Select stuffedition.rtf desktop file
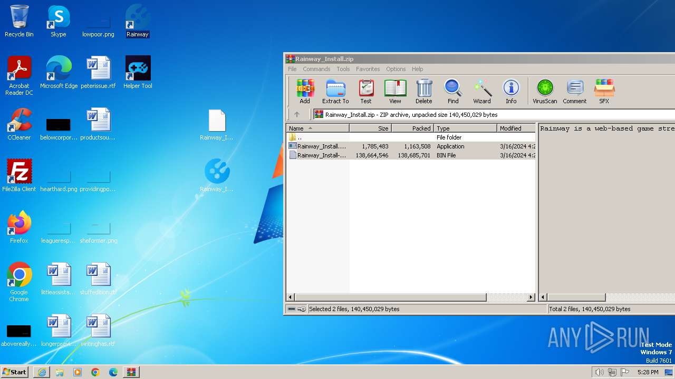The image size is (675, 379). [98, 279]
